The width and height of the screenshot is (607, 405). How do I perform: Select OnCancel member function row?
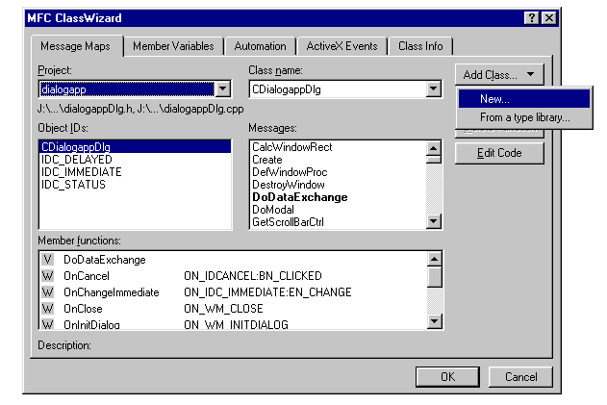point(233,276)
